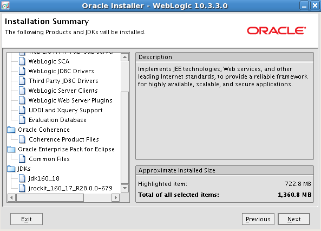Click the Oracle Enterprise Pack for Eclipse folder icon

coord(11,149)
